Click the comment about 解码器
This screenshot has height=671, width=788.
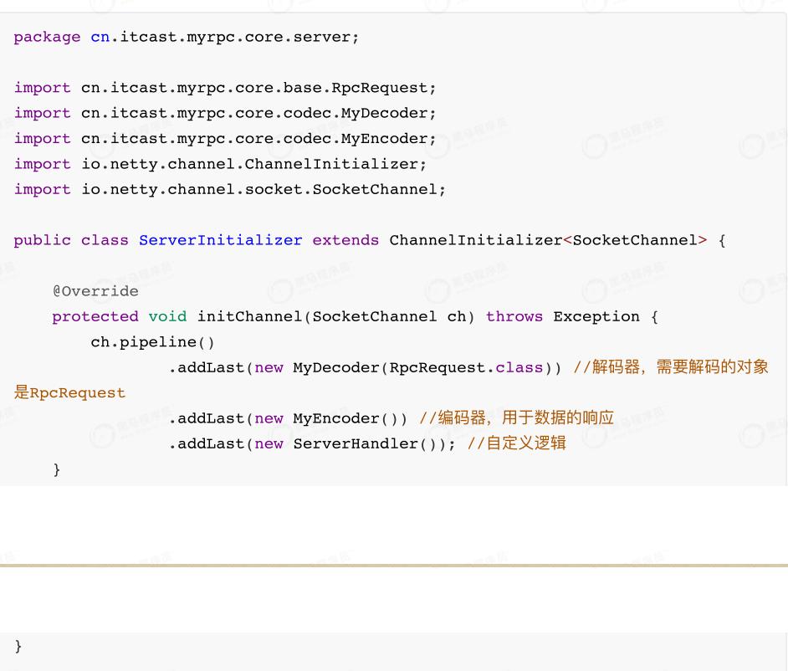tap(671, 367)
